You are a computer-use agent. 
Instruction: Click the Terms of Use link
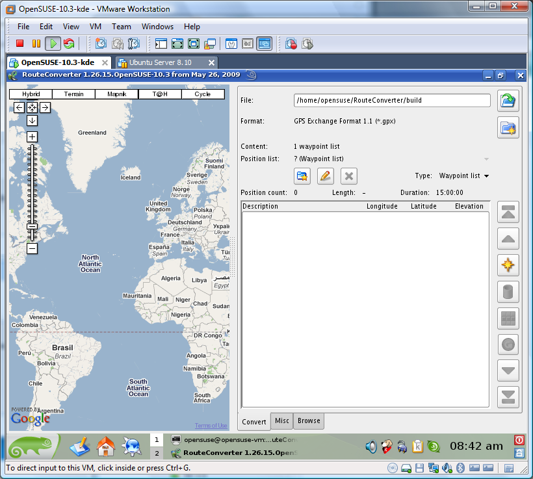click(x=211, y=426)
